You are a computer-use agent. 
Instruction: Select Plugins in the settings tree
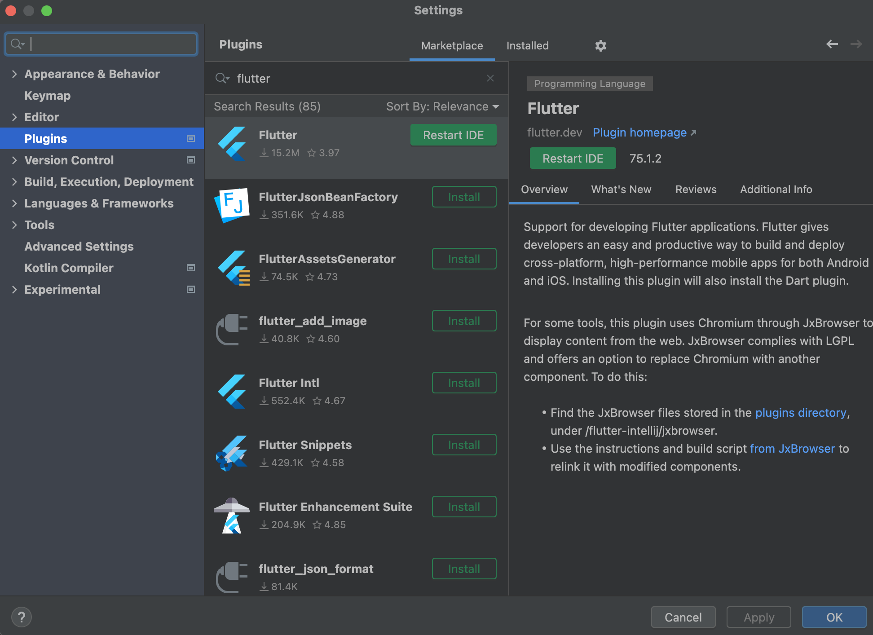tap(102, 138)
